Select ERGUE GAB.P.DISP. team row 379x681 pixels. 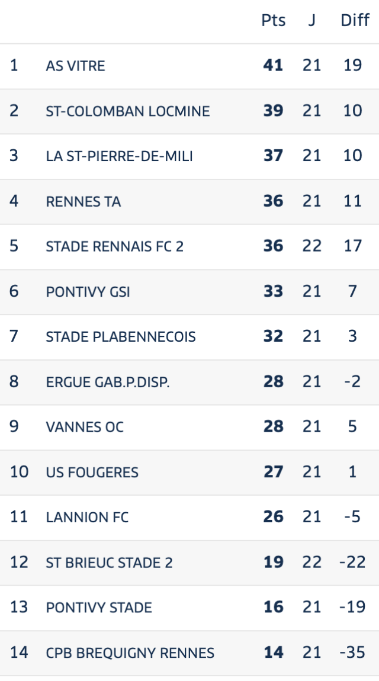click(x=189, y=382)
